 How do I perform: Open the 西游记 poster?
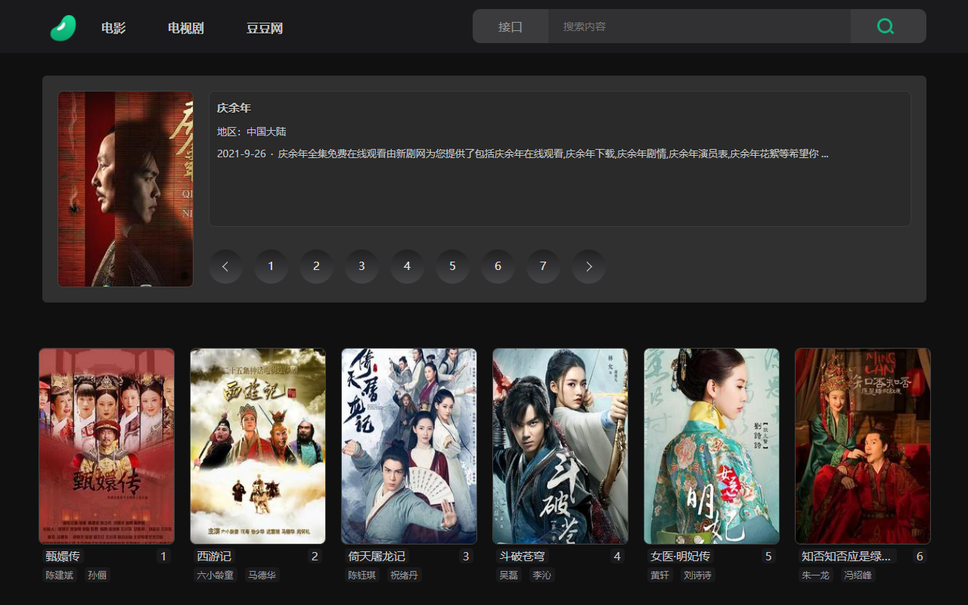coord(258,446)
